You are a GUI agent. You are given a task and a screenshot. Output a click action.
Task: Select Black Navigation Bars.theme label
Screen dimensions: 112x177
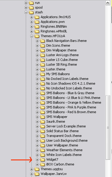[66, 41]
